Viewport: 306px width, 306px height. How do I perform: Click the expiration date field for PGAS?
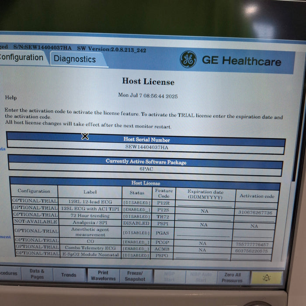(203, 233)
